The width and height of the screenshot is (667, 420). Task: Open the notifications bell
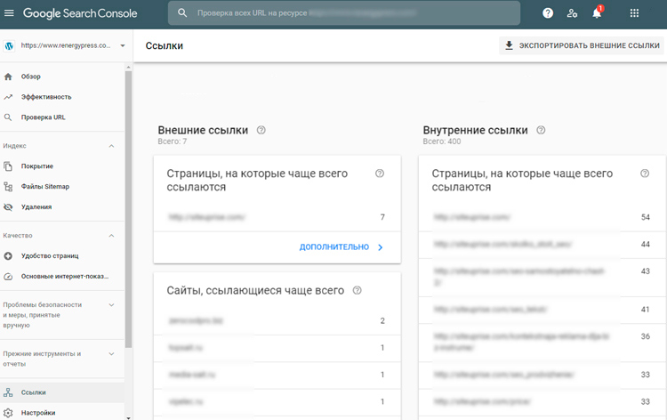(x=597, y=13)
